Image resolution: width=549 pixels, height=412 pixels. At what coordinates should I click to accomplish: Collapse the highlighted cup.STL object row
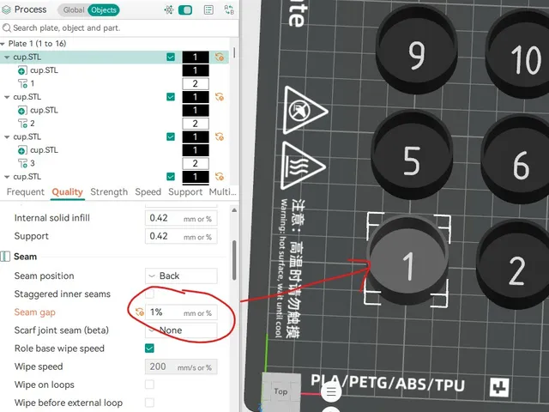[7, 58]
